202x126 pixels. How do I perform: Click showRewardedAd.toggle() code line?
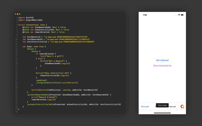57,63
